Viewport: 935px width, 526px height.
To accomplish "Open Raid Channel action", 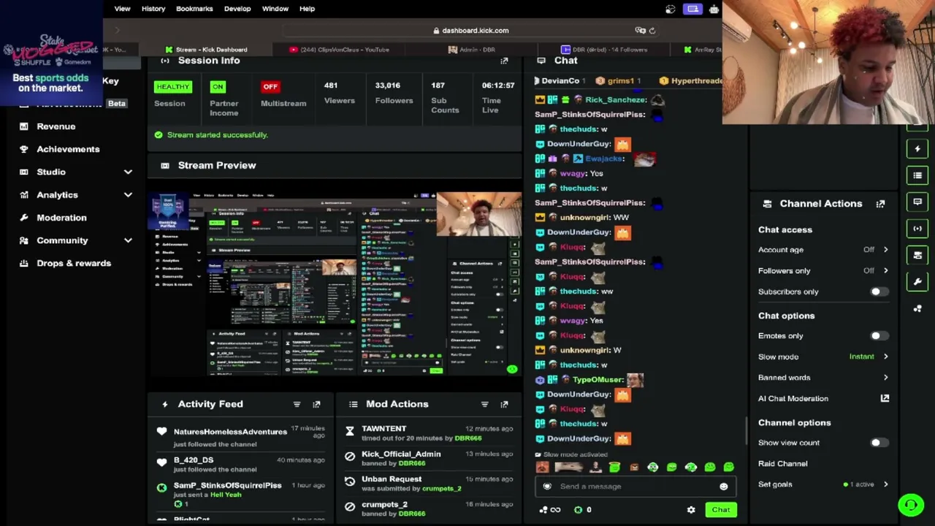I will (782, 464).
